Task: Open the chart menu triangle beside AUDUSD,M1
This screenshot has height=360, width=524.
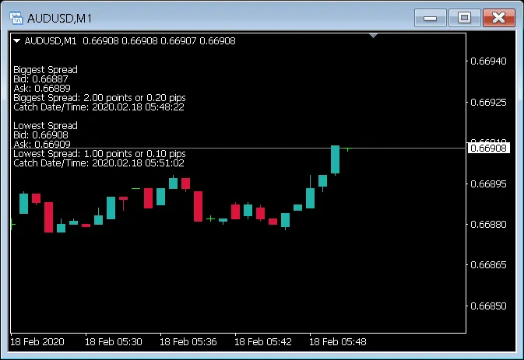Action: point(17,40)
